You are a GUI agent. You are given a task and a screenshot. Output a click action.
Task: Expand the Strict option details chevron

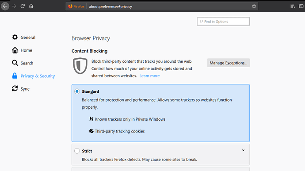pyautogui.click(x=243, y=150)
